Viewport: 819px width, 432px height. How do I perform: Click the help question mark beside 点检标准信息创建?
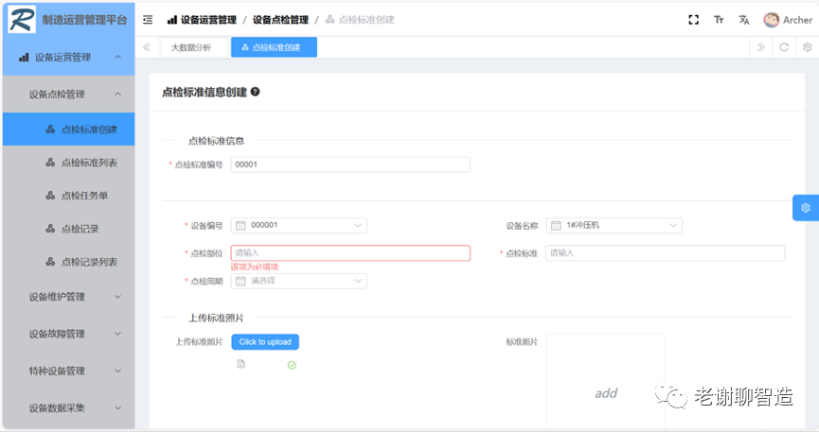255,92
